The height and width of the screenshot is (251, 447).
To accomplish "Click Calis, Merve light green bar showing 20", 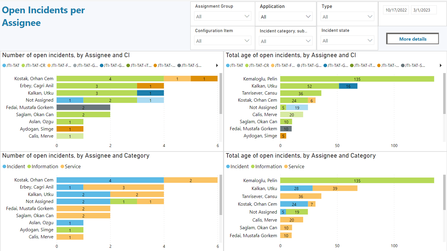I will tap(292, 115).
